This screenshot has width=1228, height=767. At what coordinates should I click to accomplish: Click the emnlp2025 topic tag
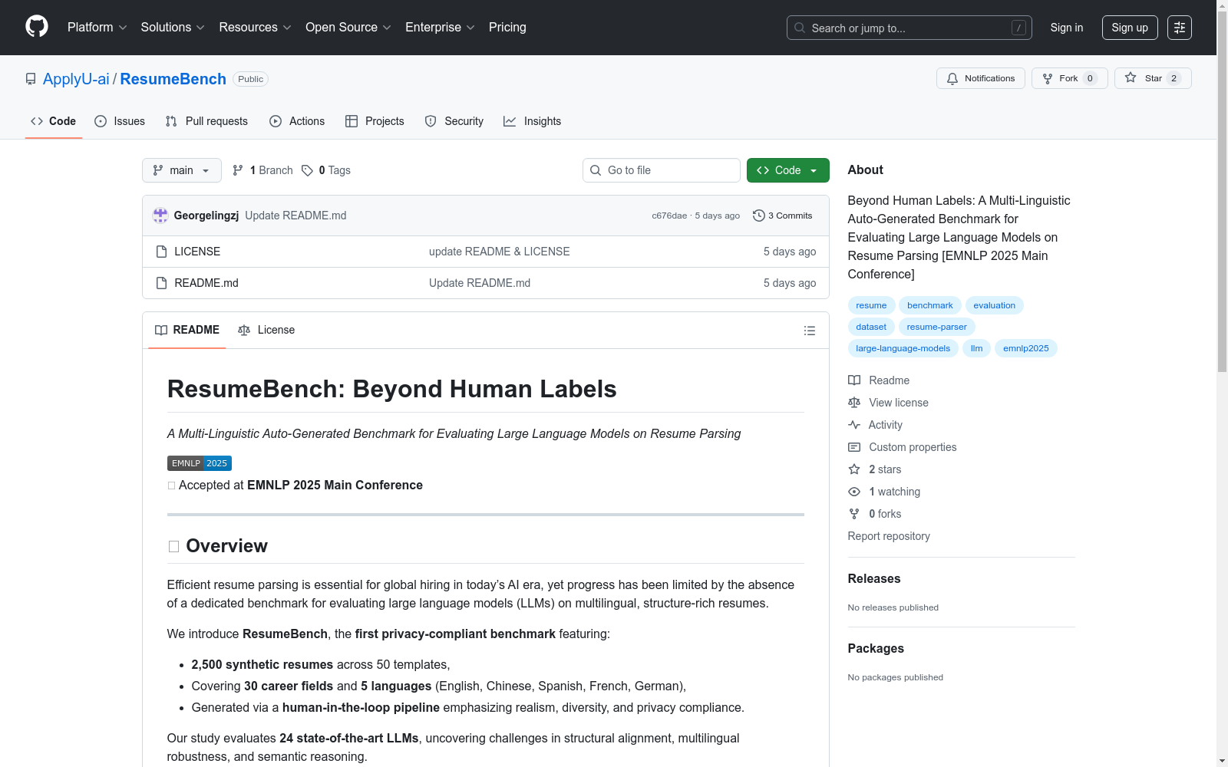(1026, 348)
